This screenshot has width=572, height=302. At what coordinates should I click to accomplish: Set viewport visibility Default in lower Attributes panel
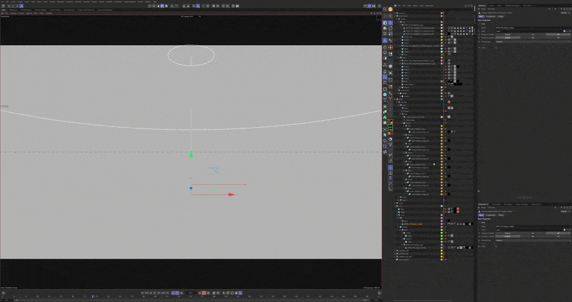tap(508, 233)
